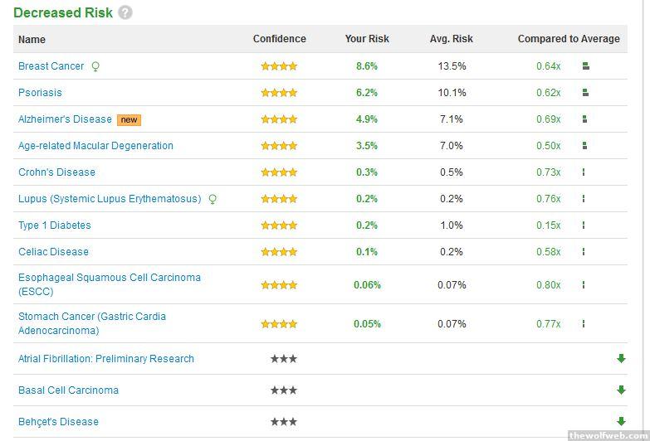The height and width of the screenshot is (441, 650).
Task: Sort by the Name column header
Action: click(x=32, y=39)
